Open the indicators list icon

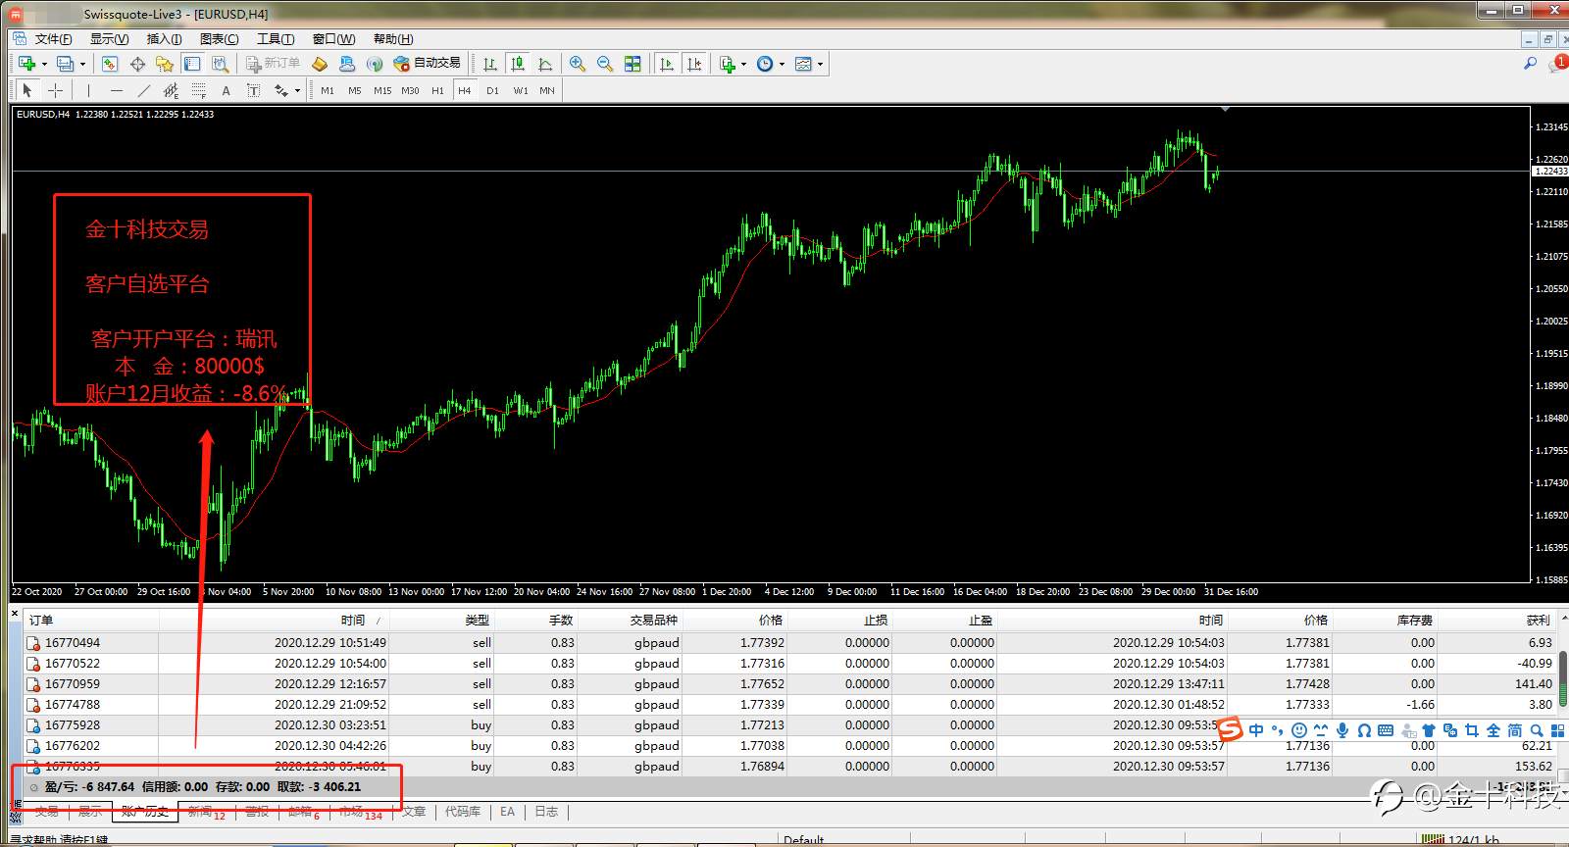[x=728, y=64]
